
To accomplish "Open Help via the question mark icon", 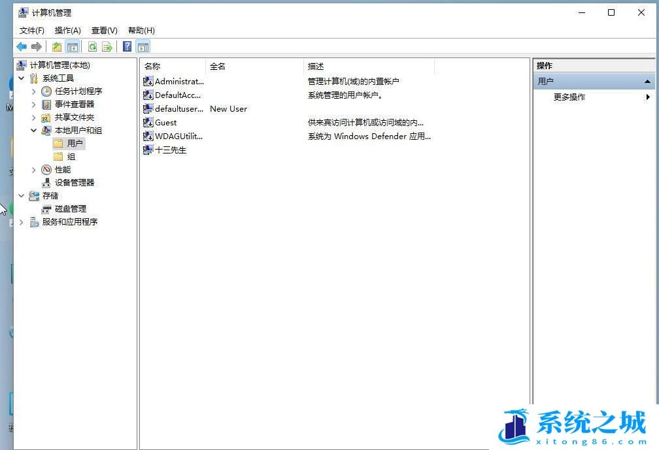I will point(127,46).
